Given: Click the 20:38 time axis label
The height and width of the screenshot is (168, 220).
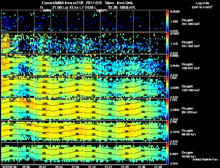Looking at the screenshot, I should 26,167.
